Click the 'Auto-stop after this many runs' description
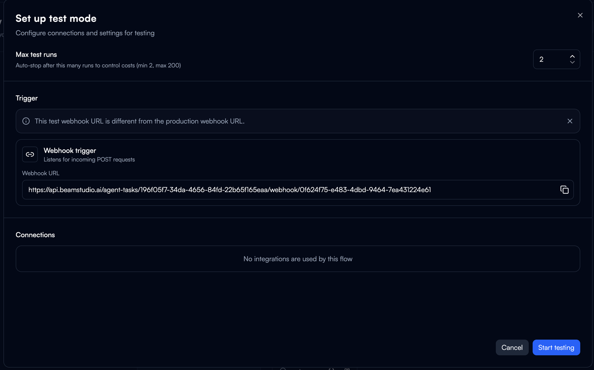 pos(98,65)
